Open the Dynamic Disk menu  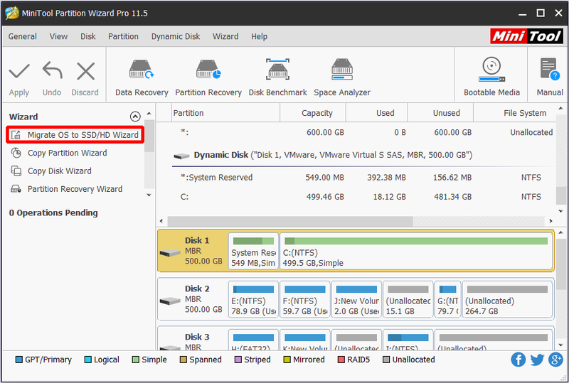(176, 37)
